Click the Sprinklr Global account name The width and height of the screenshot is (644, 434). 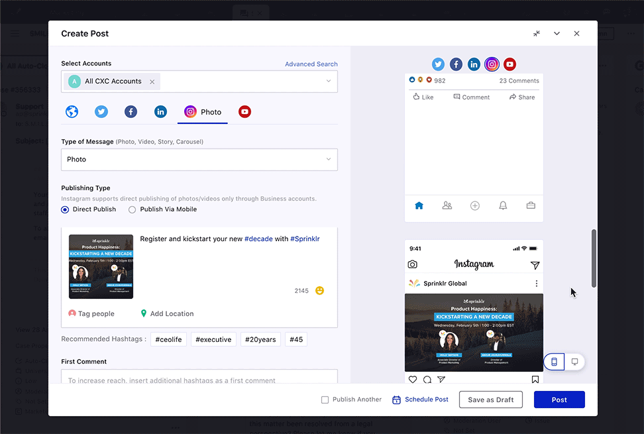[x=445, y=284]
